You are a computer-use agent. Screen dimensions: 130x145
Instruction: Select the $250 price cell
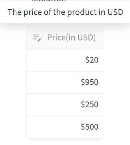click(x=65, y=105)
